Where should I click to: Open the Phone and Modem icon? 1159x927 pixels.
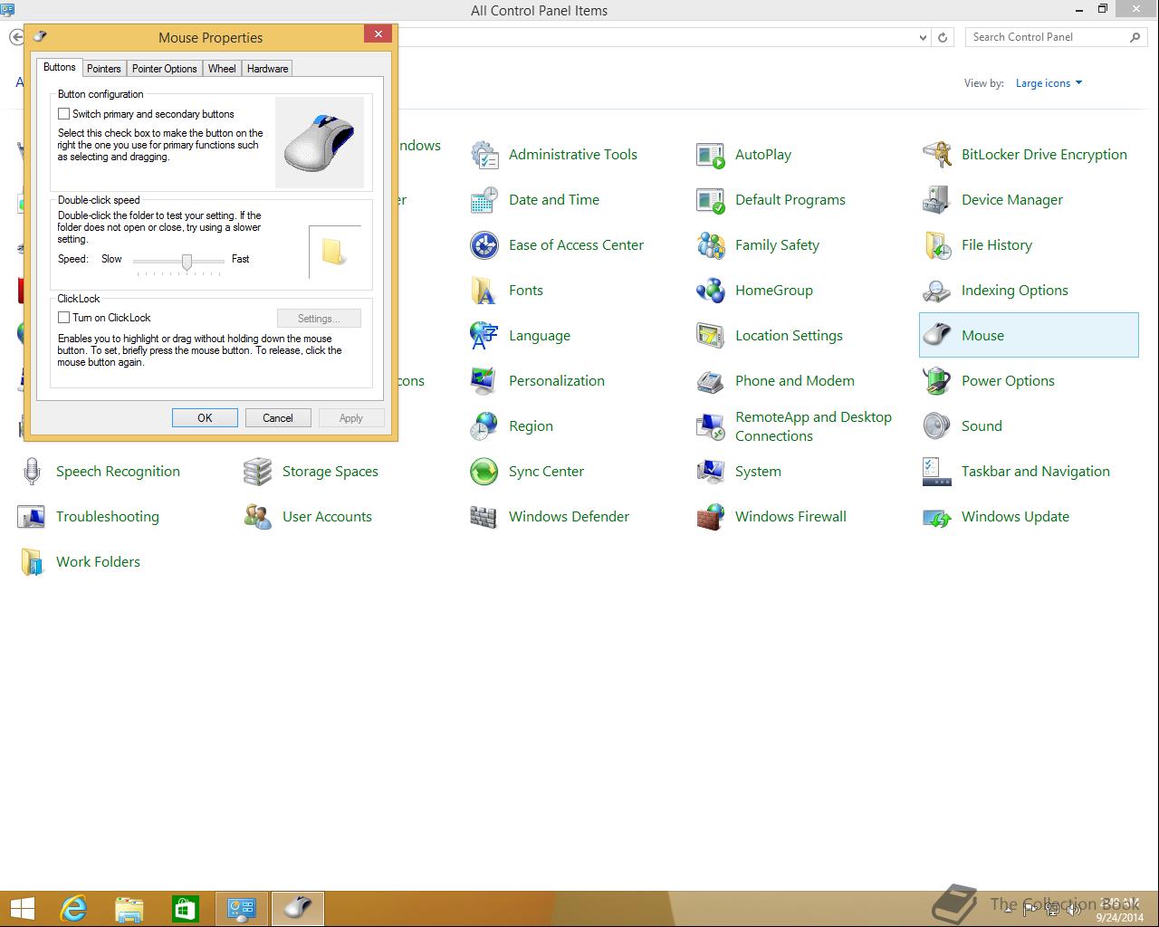point(711,381)
